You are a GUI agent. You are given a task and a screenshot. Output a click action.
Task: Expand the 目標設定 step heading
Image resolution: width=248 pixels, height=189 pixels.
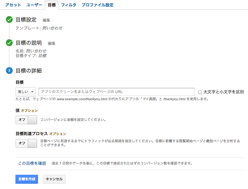pyautogui.click(x=26, y=20)
